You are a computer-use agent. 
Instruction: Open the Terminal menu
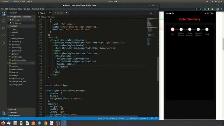click(x=35, y=9)
